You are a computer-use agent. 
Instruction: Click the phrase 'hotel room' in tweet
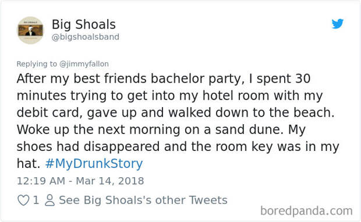click(236, 96)
